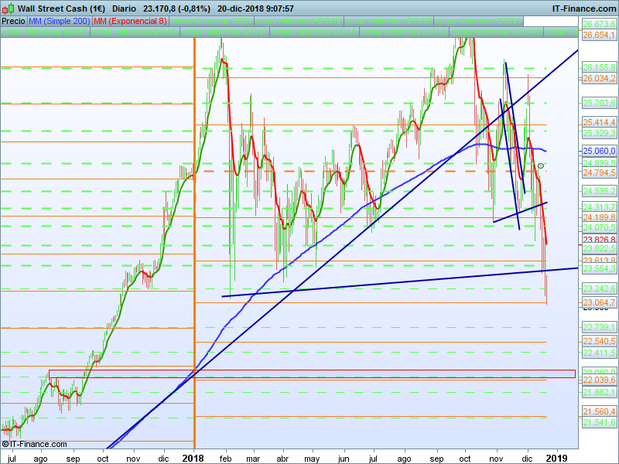Select the cotas historicas DOW6 indicator label

pyautogui.click(x=135, y=32)
